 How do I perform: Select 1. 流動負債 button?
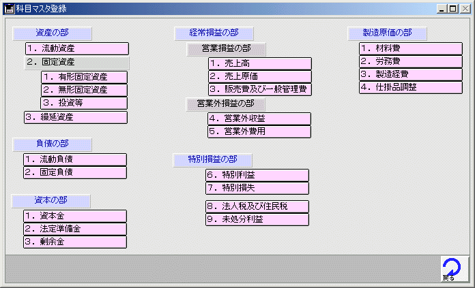point(75,159)
